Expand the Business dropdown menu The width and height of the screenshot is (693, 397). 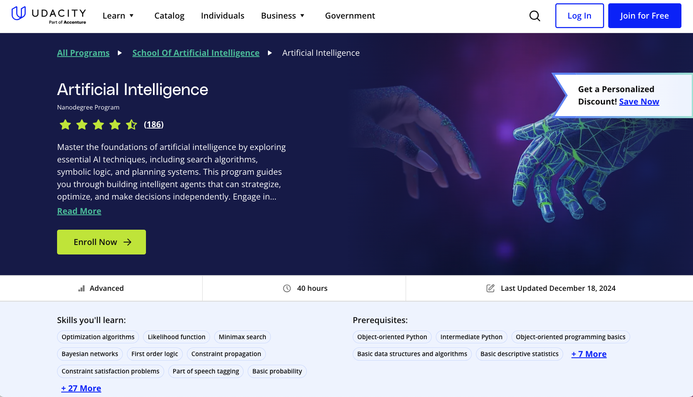283,16
